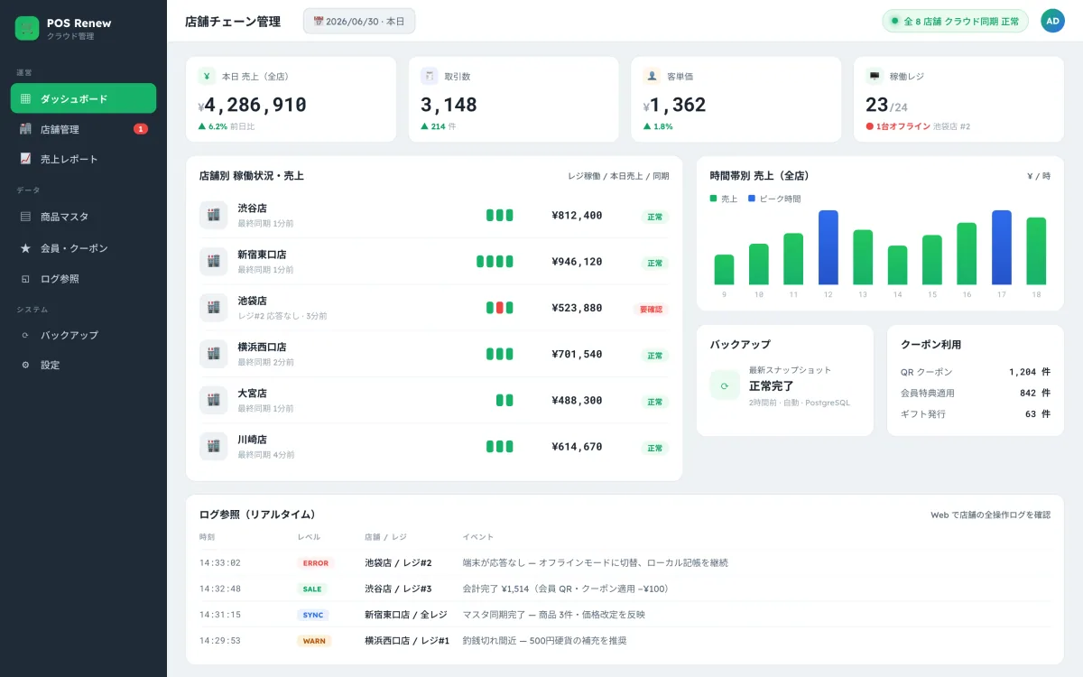The height and width of the screenshot is (677, 1083).
Task: Click the blue ピーク時間 legend swatch
Action: [x=752, y=199]
